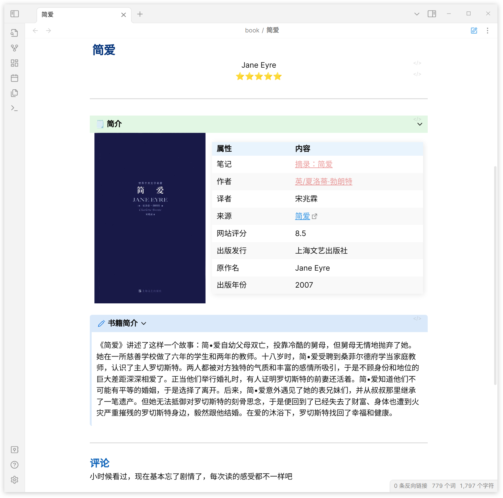The height and width of the screenshot is (498, 503).
Task: Open the quick switcher file search icon
Action: click(x=15, y=33)
